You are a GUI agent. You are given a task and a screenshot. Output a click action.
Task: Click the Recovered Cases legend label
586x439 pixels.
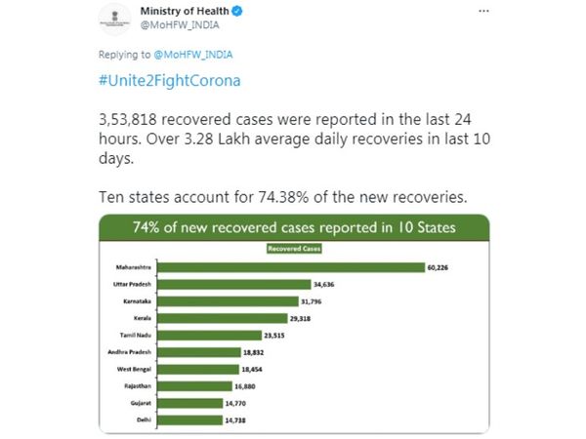point(294,249)
